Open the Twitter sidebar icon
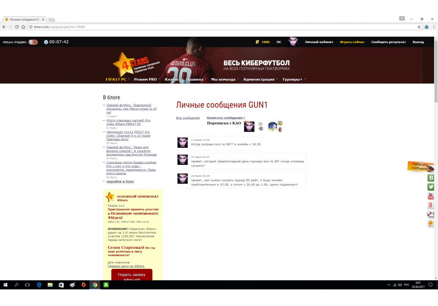The image size is (438, 306). [x=431, y=187]
